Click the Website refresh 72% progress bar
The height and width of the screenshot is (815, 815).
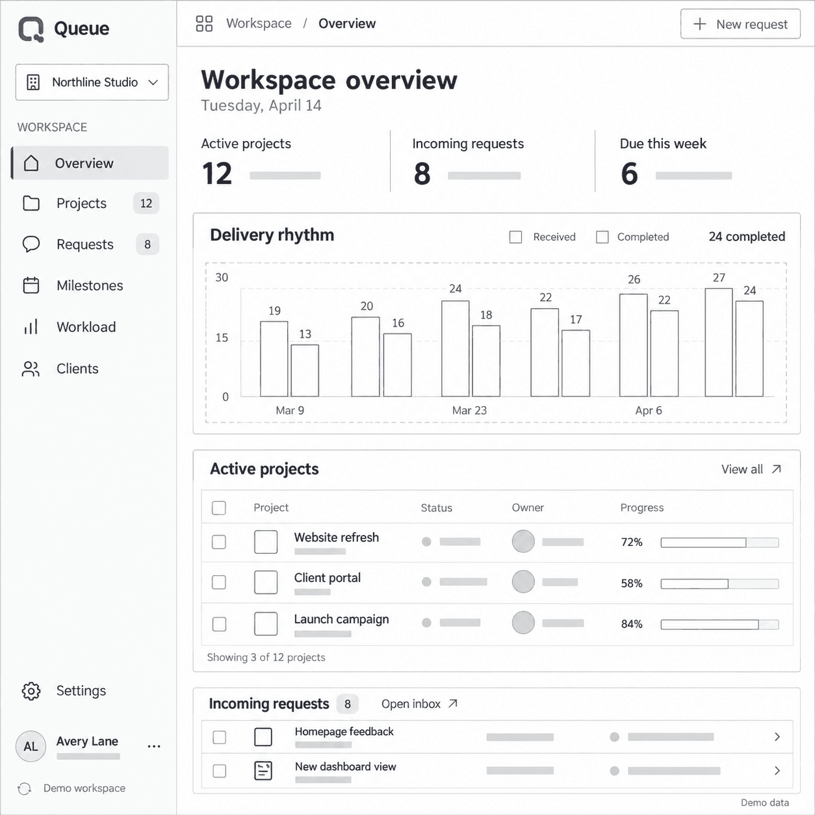[x=719, y=542]
